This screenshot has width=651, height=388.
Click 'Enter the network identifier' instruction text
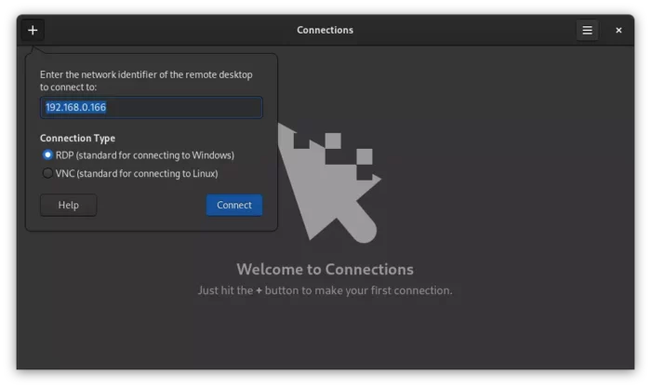(x=146, y=81)
